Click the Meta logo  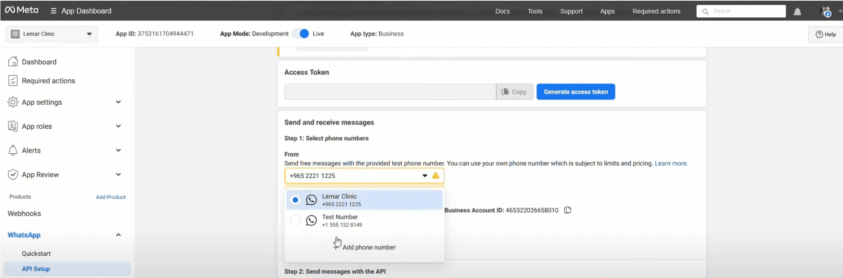22,10
